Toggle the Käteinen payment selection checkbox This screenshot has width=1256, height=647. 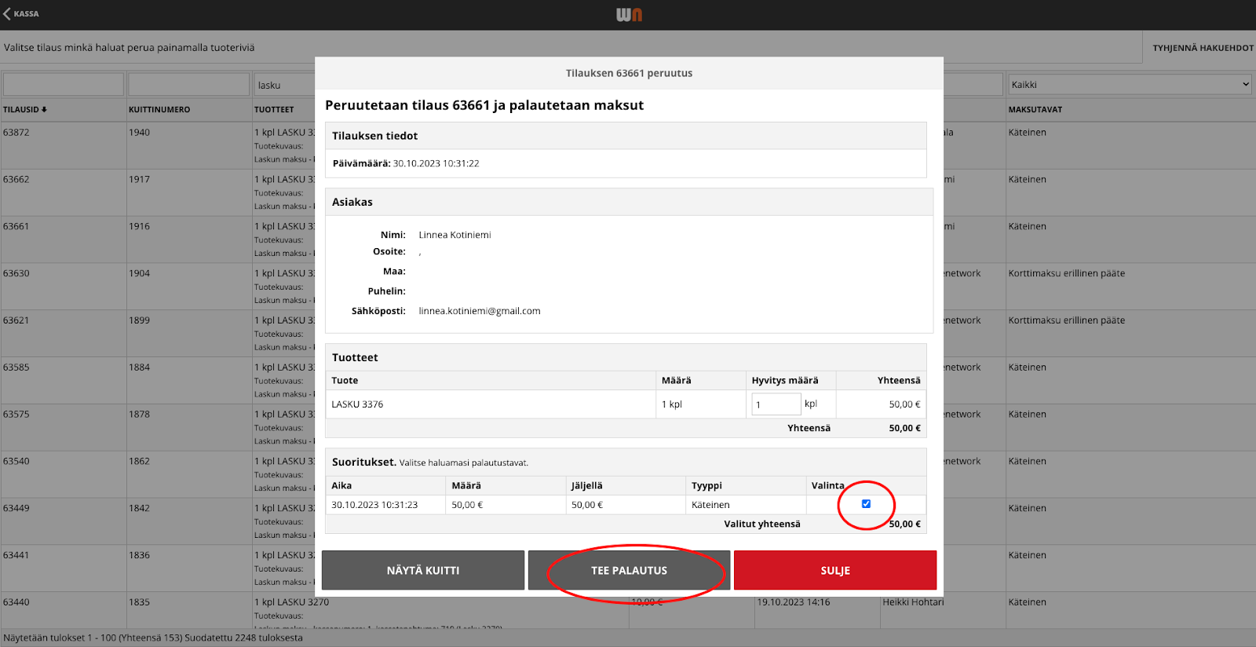click(x=866, y=504)
